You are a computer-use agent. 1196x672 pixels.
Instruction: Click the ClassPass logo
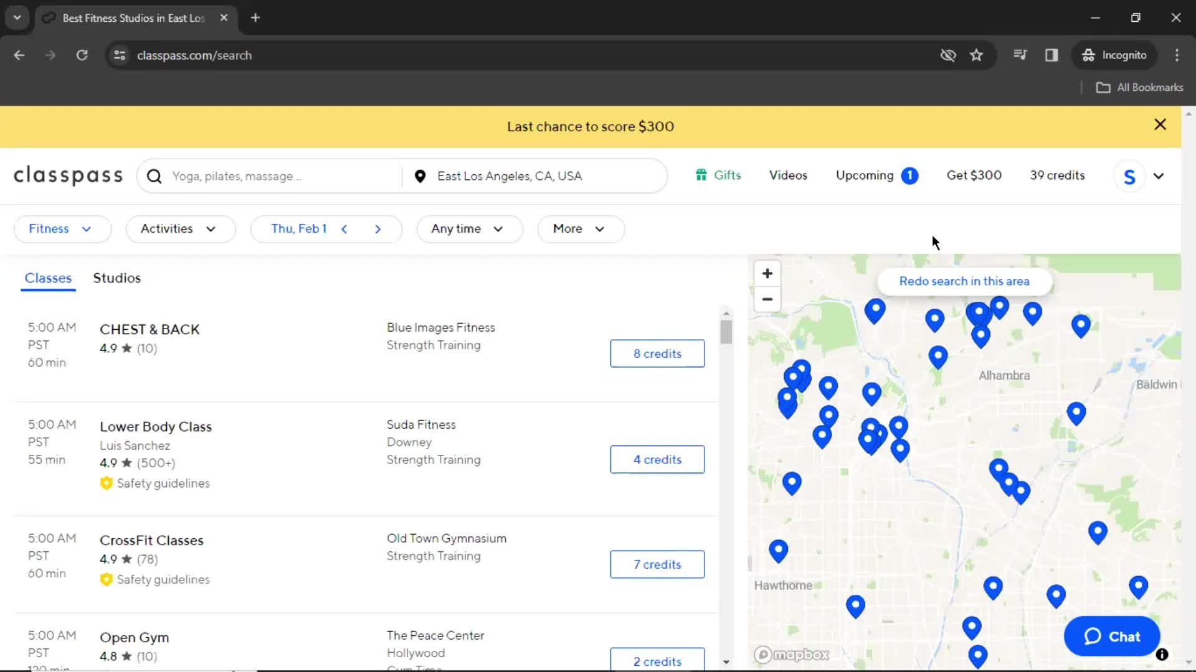pyautogui.click(x=69, y=176)
